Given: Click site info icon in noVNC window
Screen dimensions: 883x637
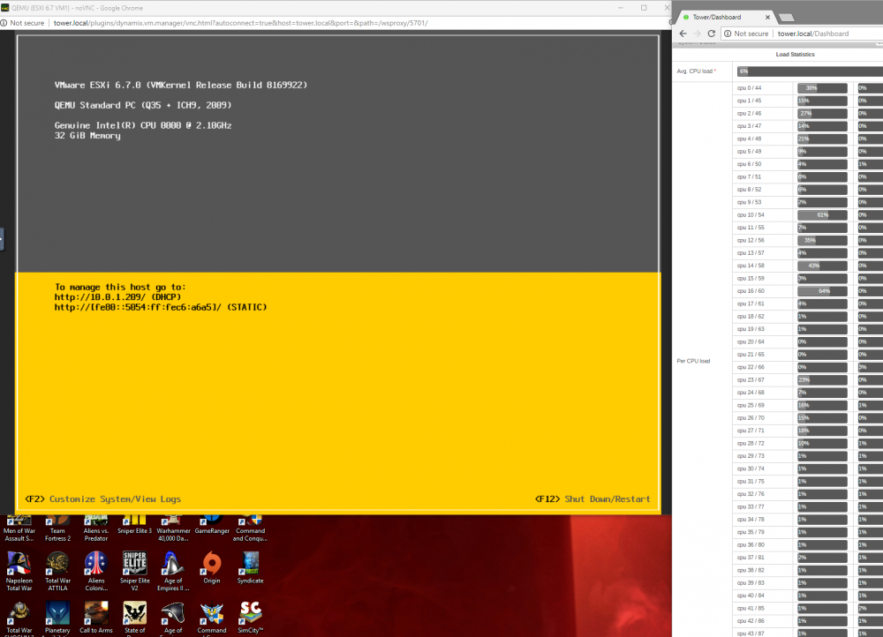Looking at the screenshot, I should pyautogui.click(x=4, y=23).
